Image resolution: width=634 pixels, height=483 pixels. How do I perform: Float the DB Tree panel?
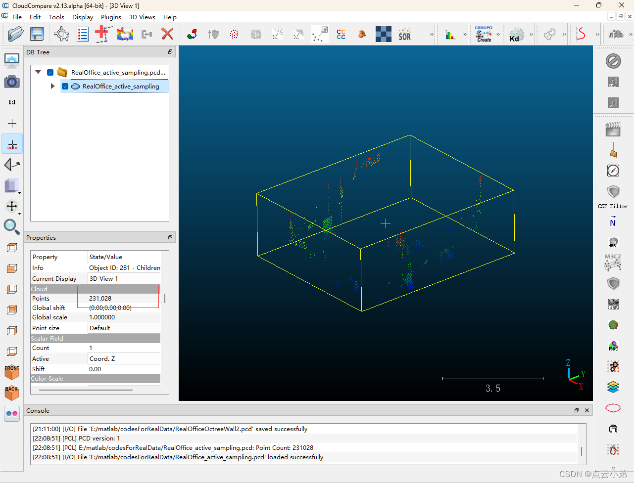(170, 52)
